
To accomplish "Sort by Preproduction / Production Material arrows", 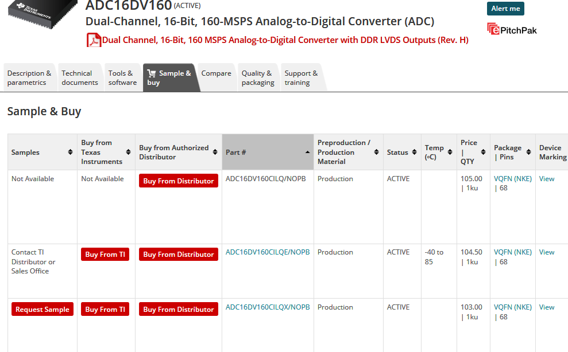I will (x=376, y=152).
